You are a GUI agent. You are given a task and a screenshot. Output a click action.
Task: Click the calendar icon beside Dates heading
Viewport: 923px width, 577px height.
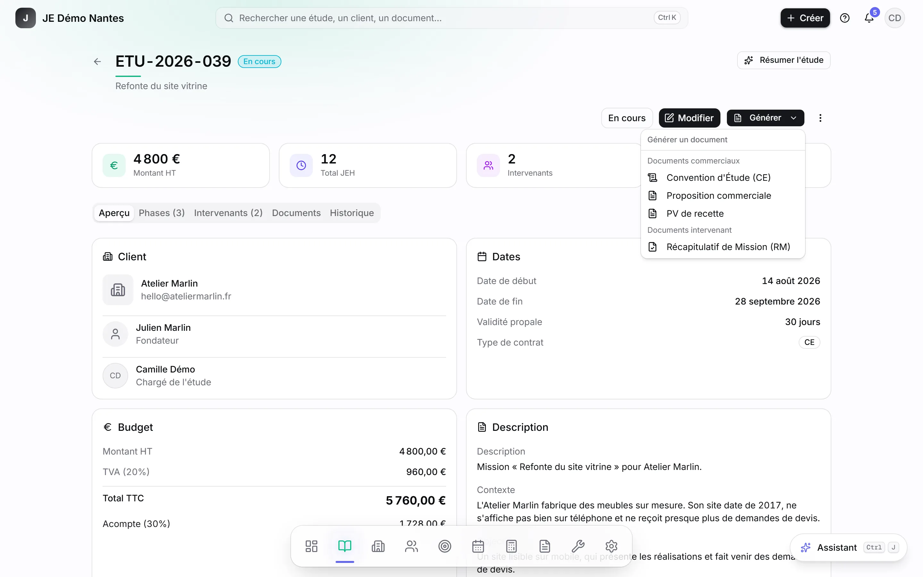point(482,256)
